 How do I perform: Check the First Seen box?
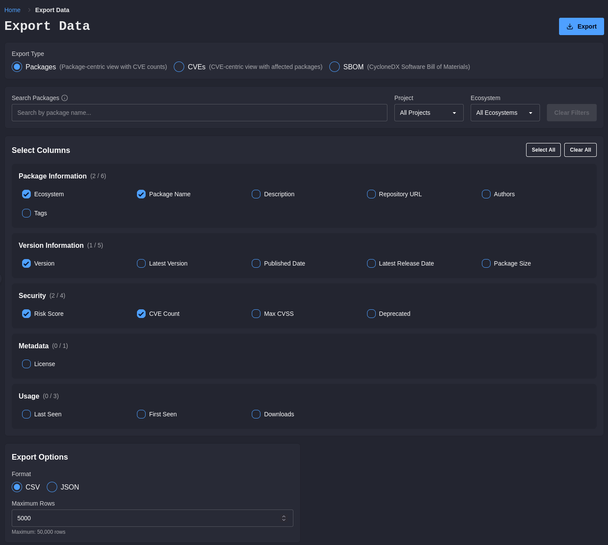pos(141,414)
